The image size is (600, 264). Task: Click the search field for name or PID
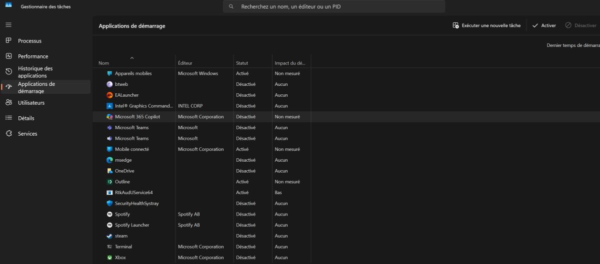[333, 7]
